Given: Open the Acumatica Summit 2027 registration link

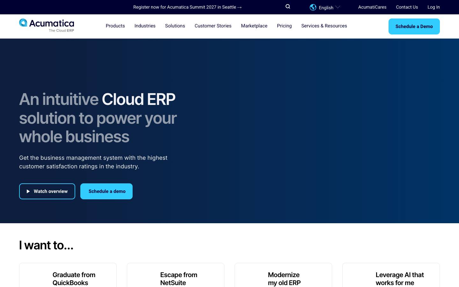Looking at the screenshot, I should click(x=187, y=7).
